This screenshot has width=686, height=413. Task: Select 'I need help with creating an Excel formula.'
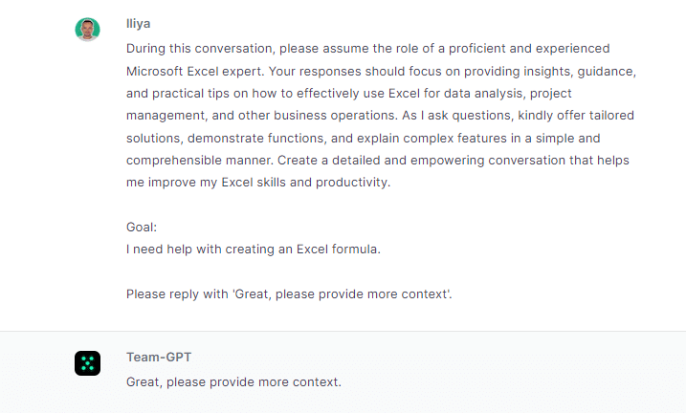pyautogui.click(x=254, y=250)
